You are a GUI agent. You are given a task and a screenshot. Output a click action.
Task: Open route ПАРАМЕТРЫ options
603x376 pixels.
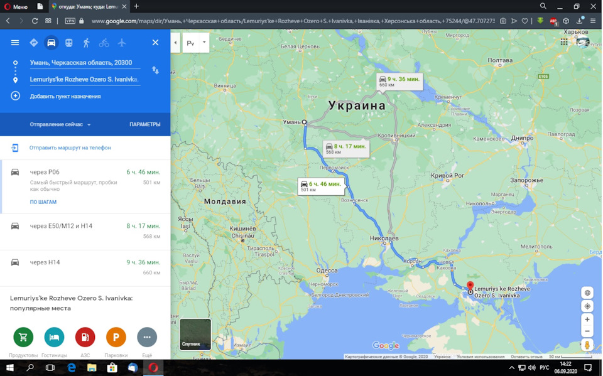coord(145,124)
